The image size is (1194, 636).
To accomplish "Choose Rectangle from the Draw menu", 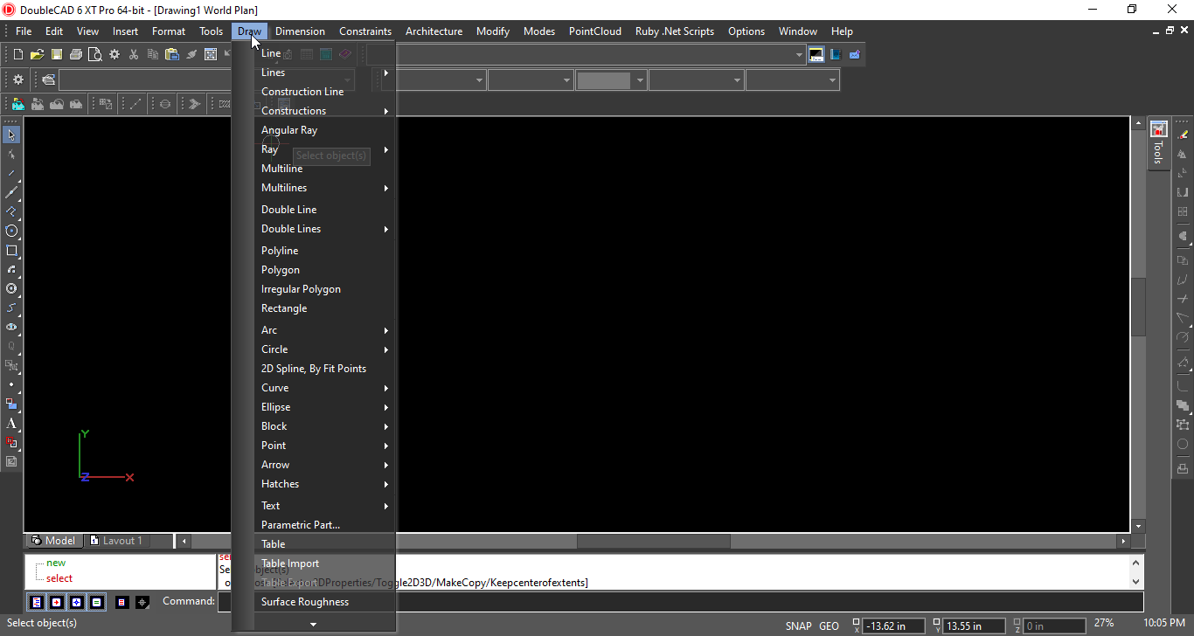I will click(324, 308).
